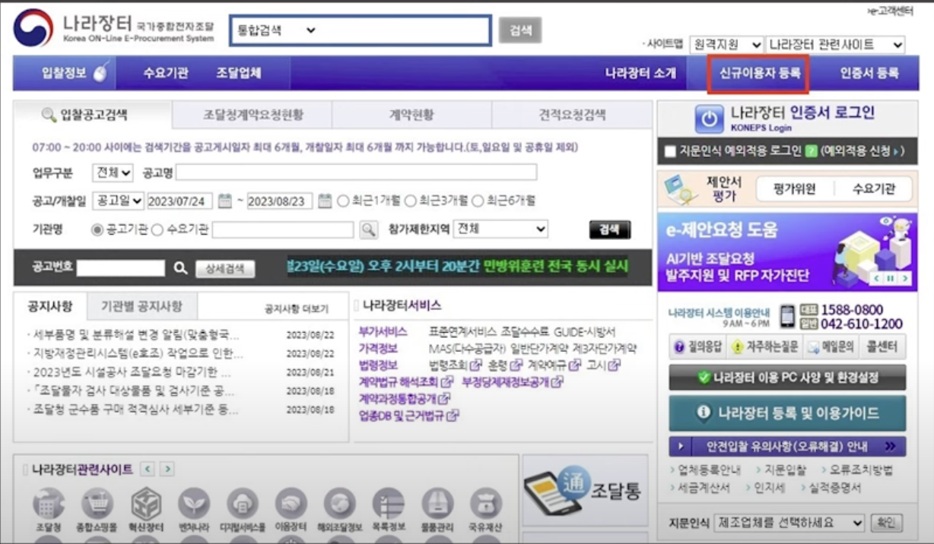Click the mouse icon beside 입찰정보
934x544 pixels.
(100, 74)
